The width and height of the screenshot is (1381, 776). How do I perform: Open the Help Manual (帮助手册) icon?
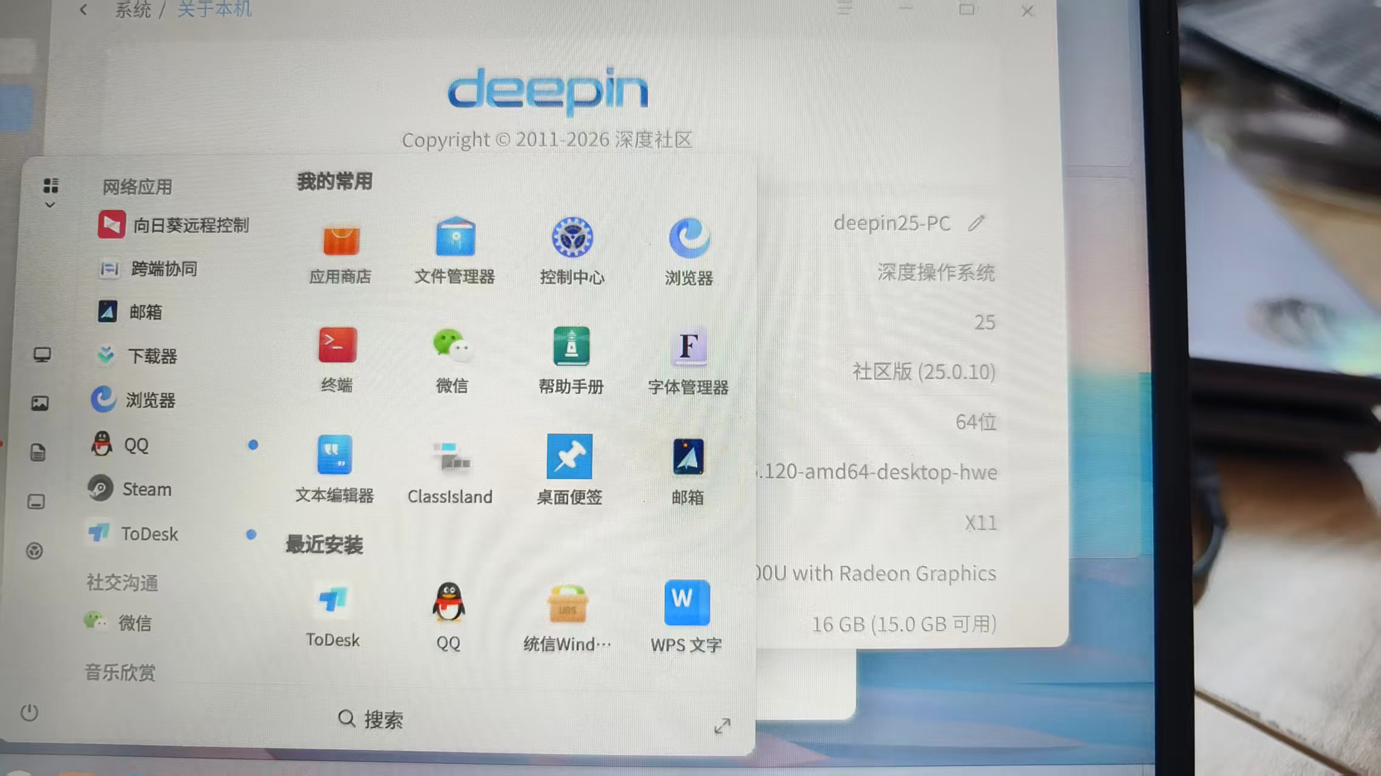571,346
